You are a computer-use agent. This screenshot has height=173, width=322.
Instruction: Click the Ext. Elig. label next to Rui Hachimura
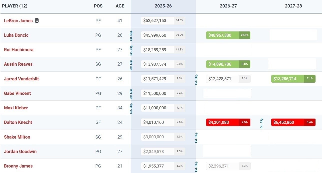(x=131, y=50)
